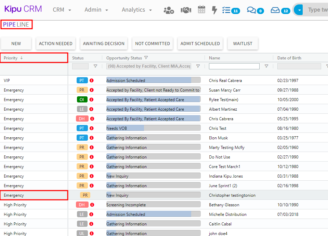This screenshot has height=236, width=328.
Task: Click the lightning bolt quick actions icon
Action: click(x=214, y=10)
